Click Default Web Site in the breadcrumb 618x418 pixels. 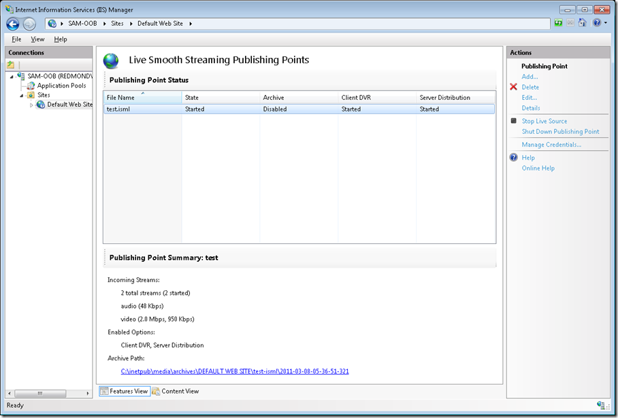160,24
